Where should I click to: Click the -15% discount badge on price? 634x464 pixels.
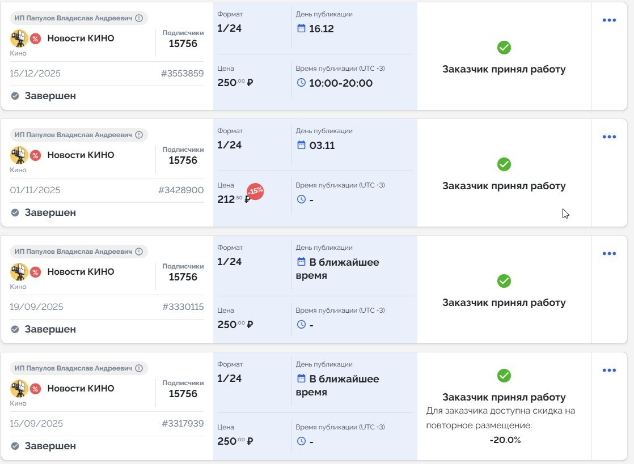[x=255, y=191]
